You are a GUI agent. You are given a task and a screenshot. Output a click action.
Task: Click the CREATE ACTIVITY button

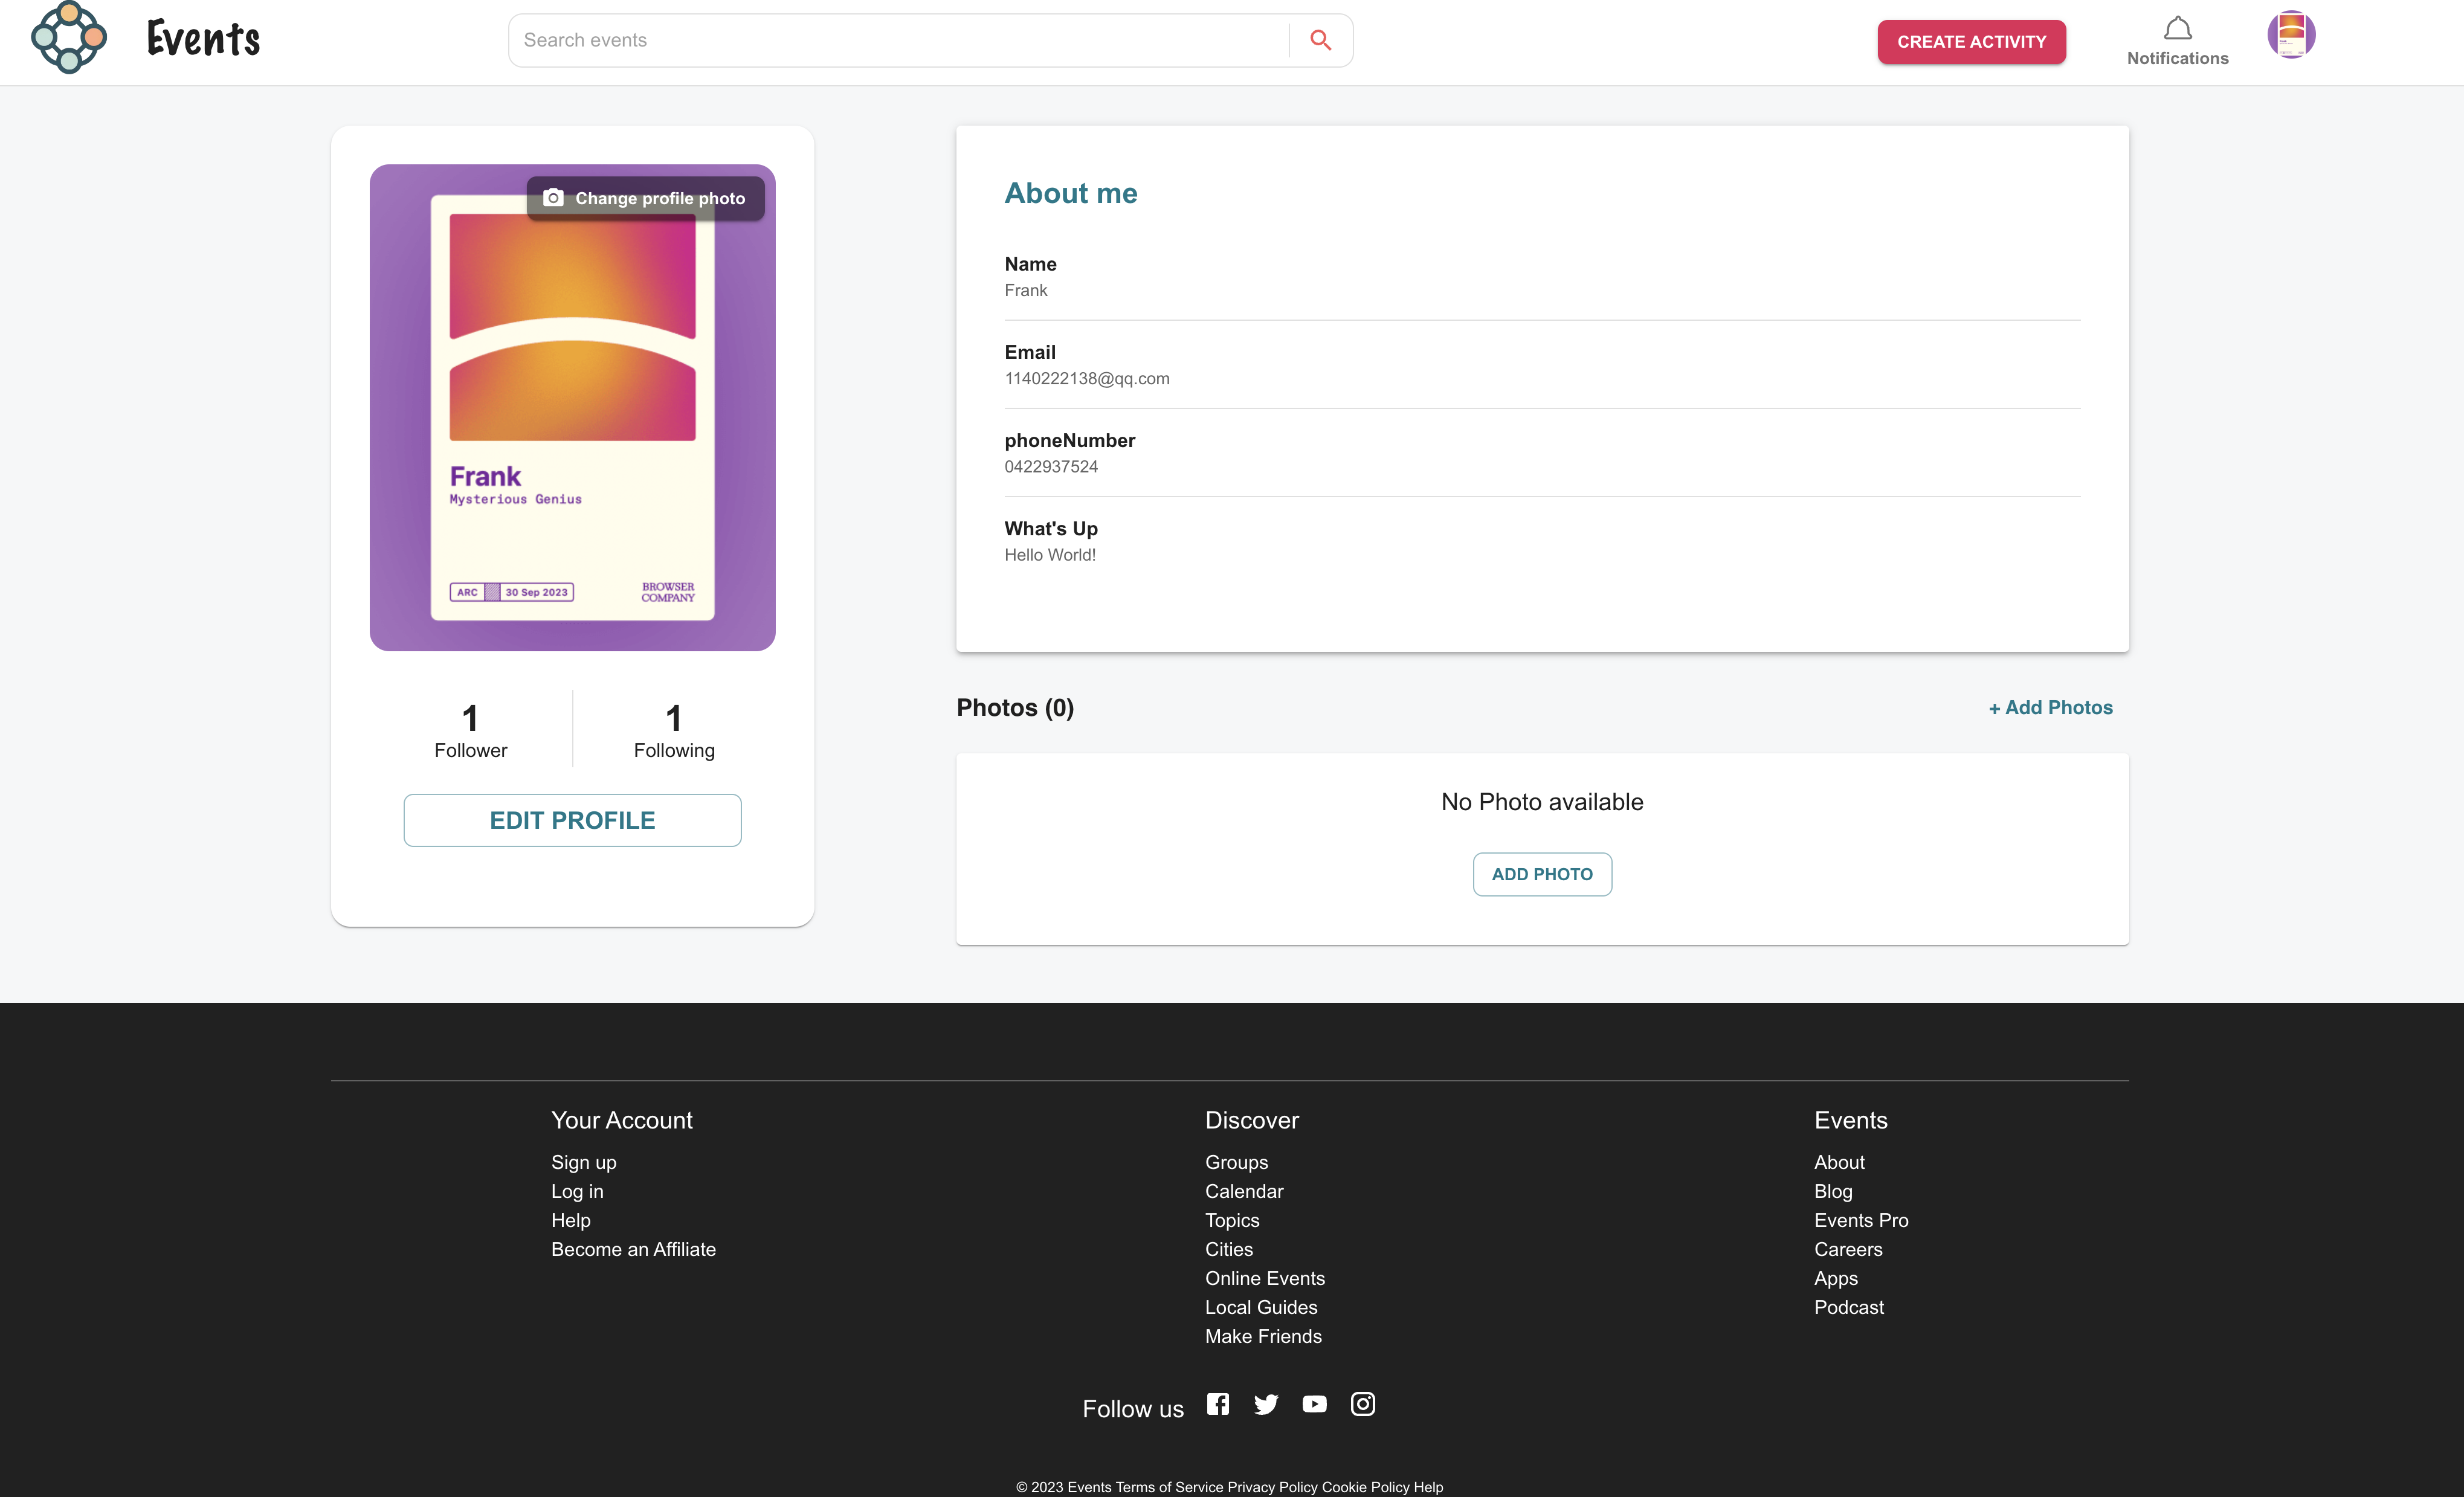pyautogui.click(x=1971, y=41)
